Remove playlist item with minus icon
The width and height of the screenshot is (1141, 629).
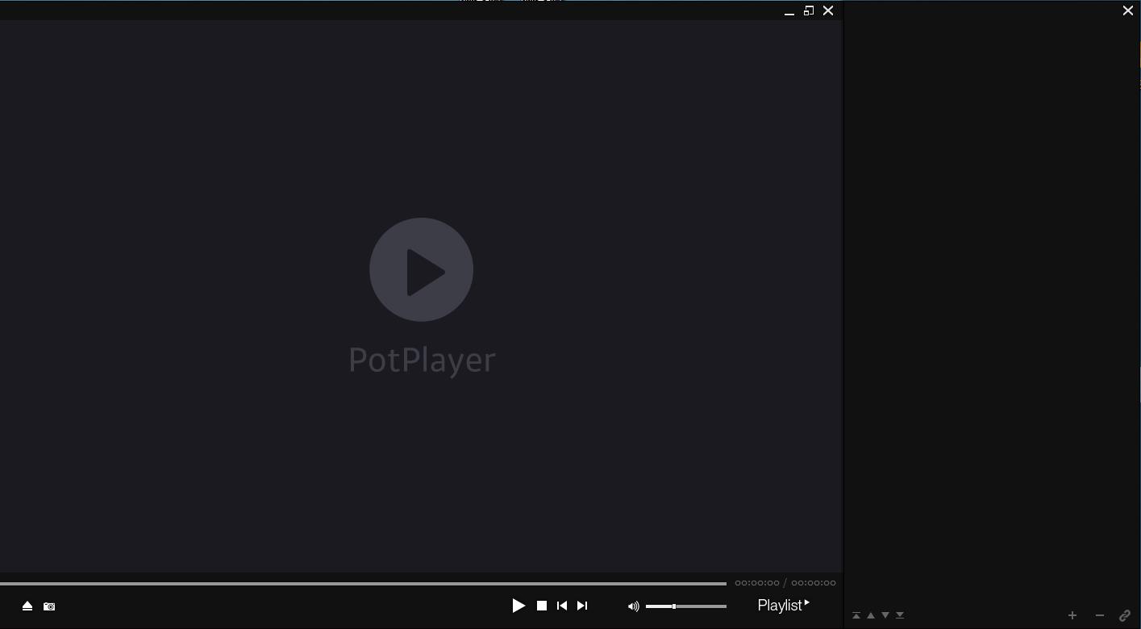pos(1099,615)
